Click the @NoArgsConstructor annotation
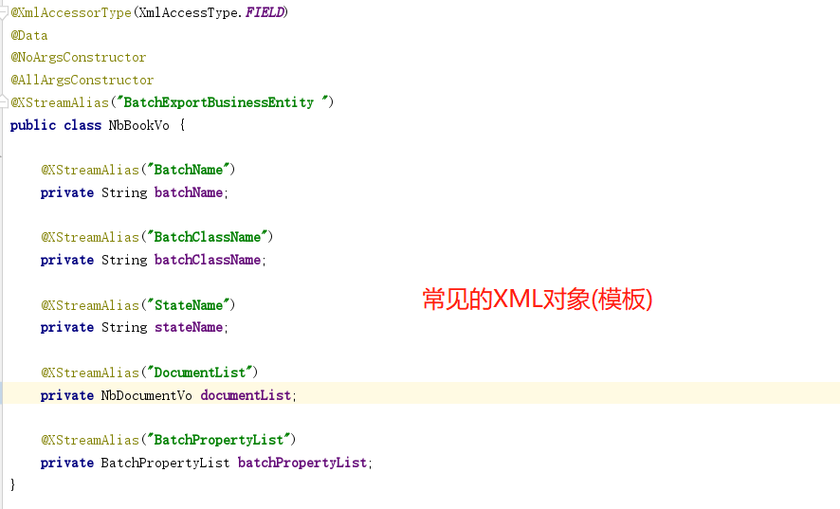 78,57
